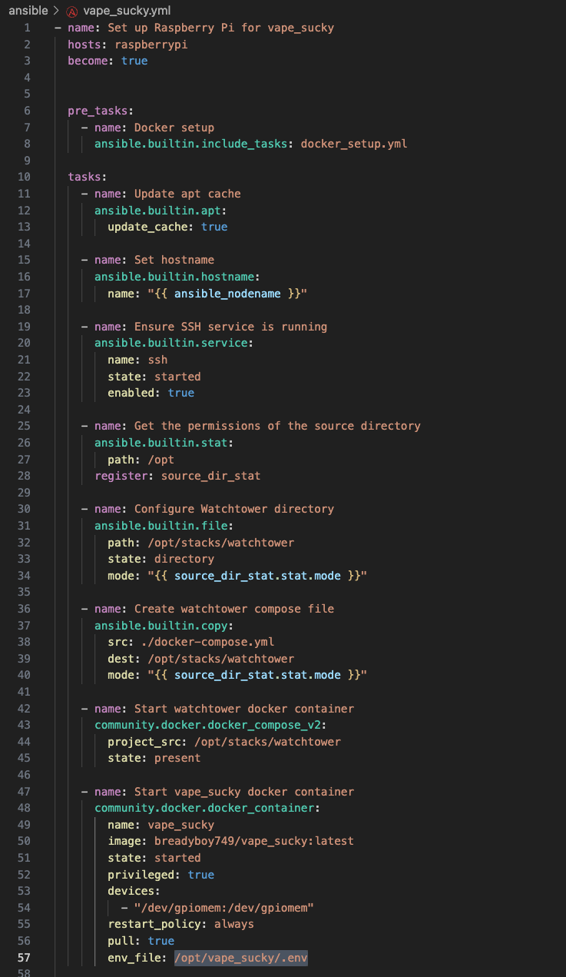566x977 pixels.
Task: Click the 'project_src' key
Action: point(144,742)
